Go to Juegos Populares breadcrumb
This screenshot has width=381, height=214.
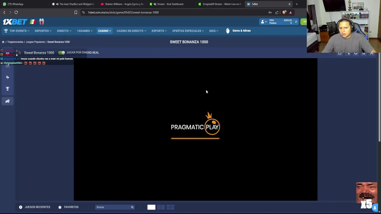(x=35, y=42)
